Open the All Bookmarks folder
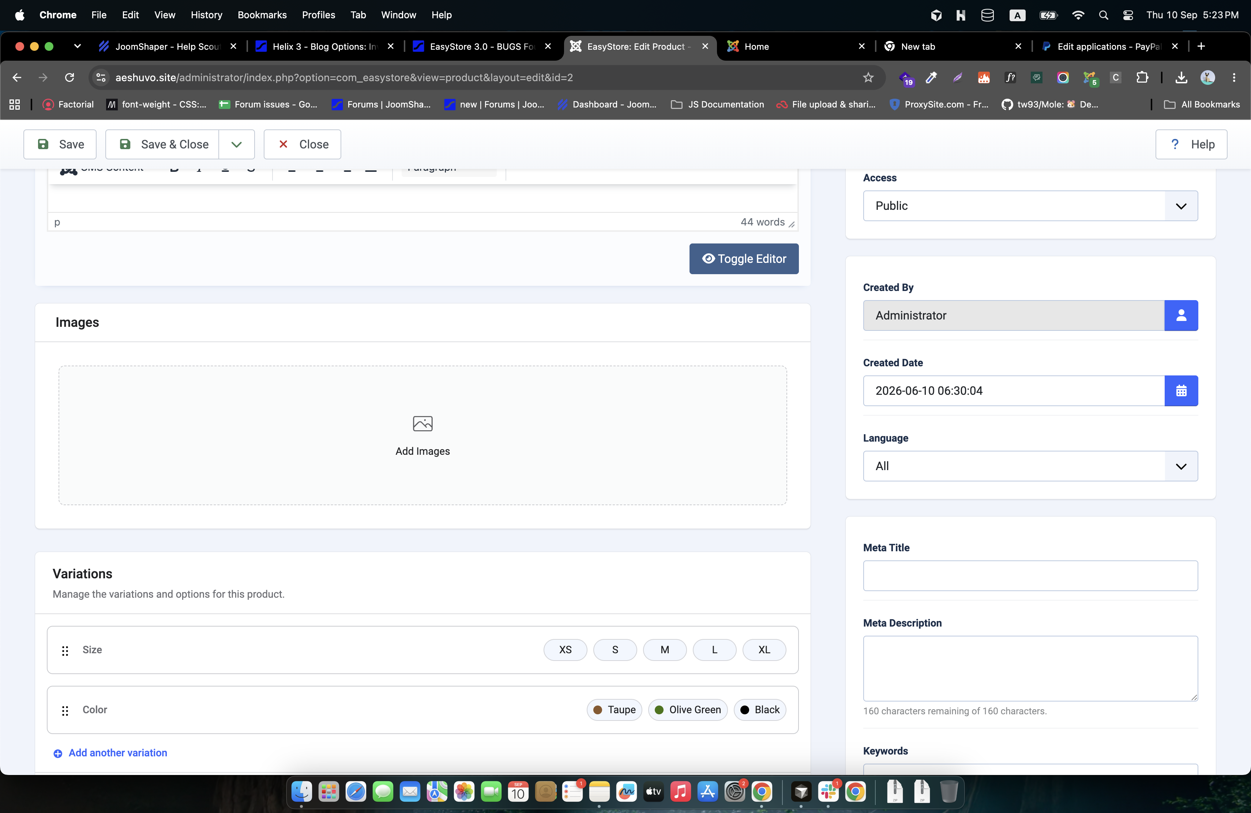The image size is (1251, 813). [x=1202, y=105]
